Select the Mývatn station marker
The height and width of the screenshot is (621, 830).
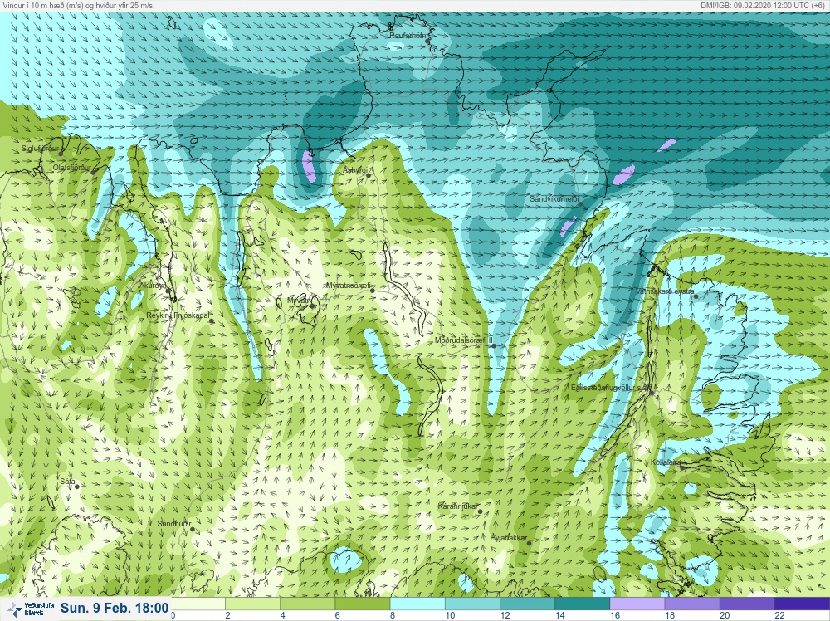click(x=312, y=306)
